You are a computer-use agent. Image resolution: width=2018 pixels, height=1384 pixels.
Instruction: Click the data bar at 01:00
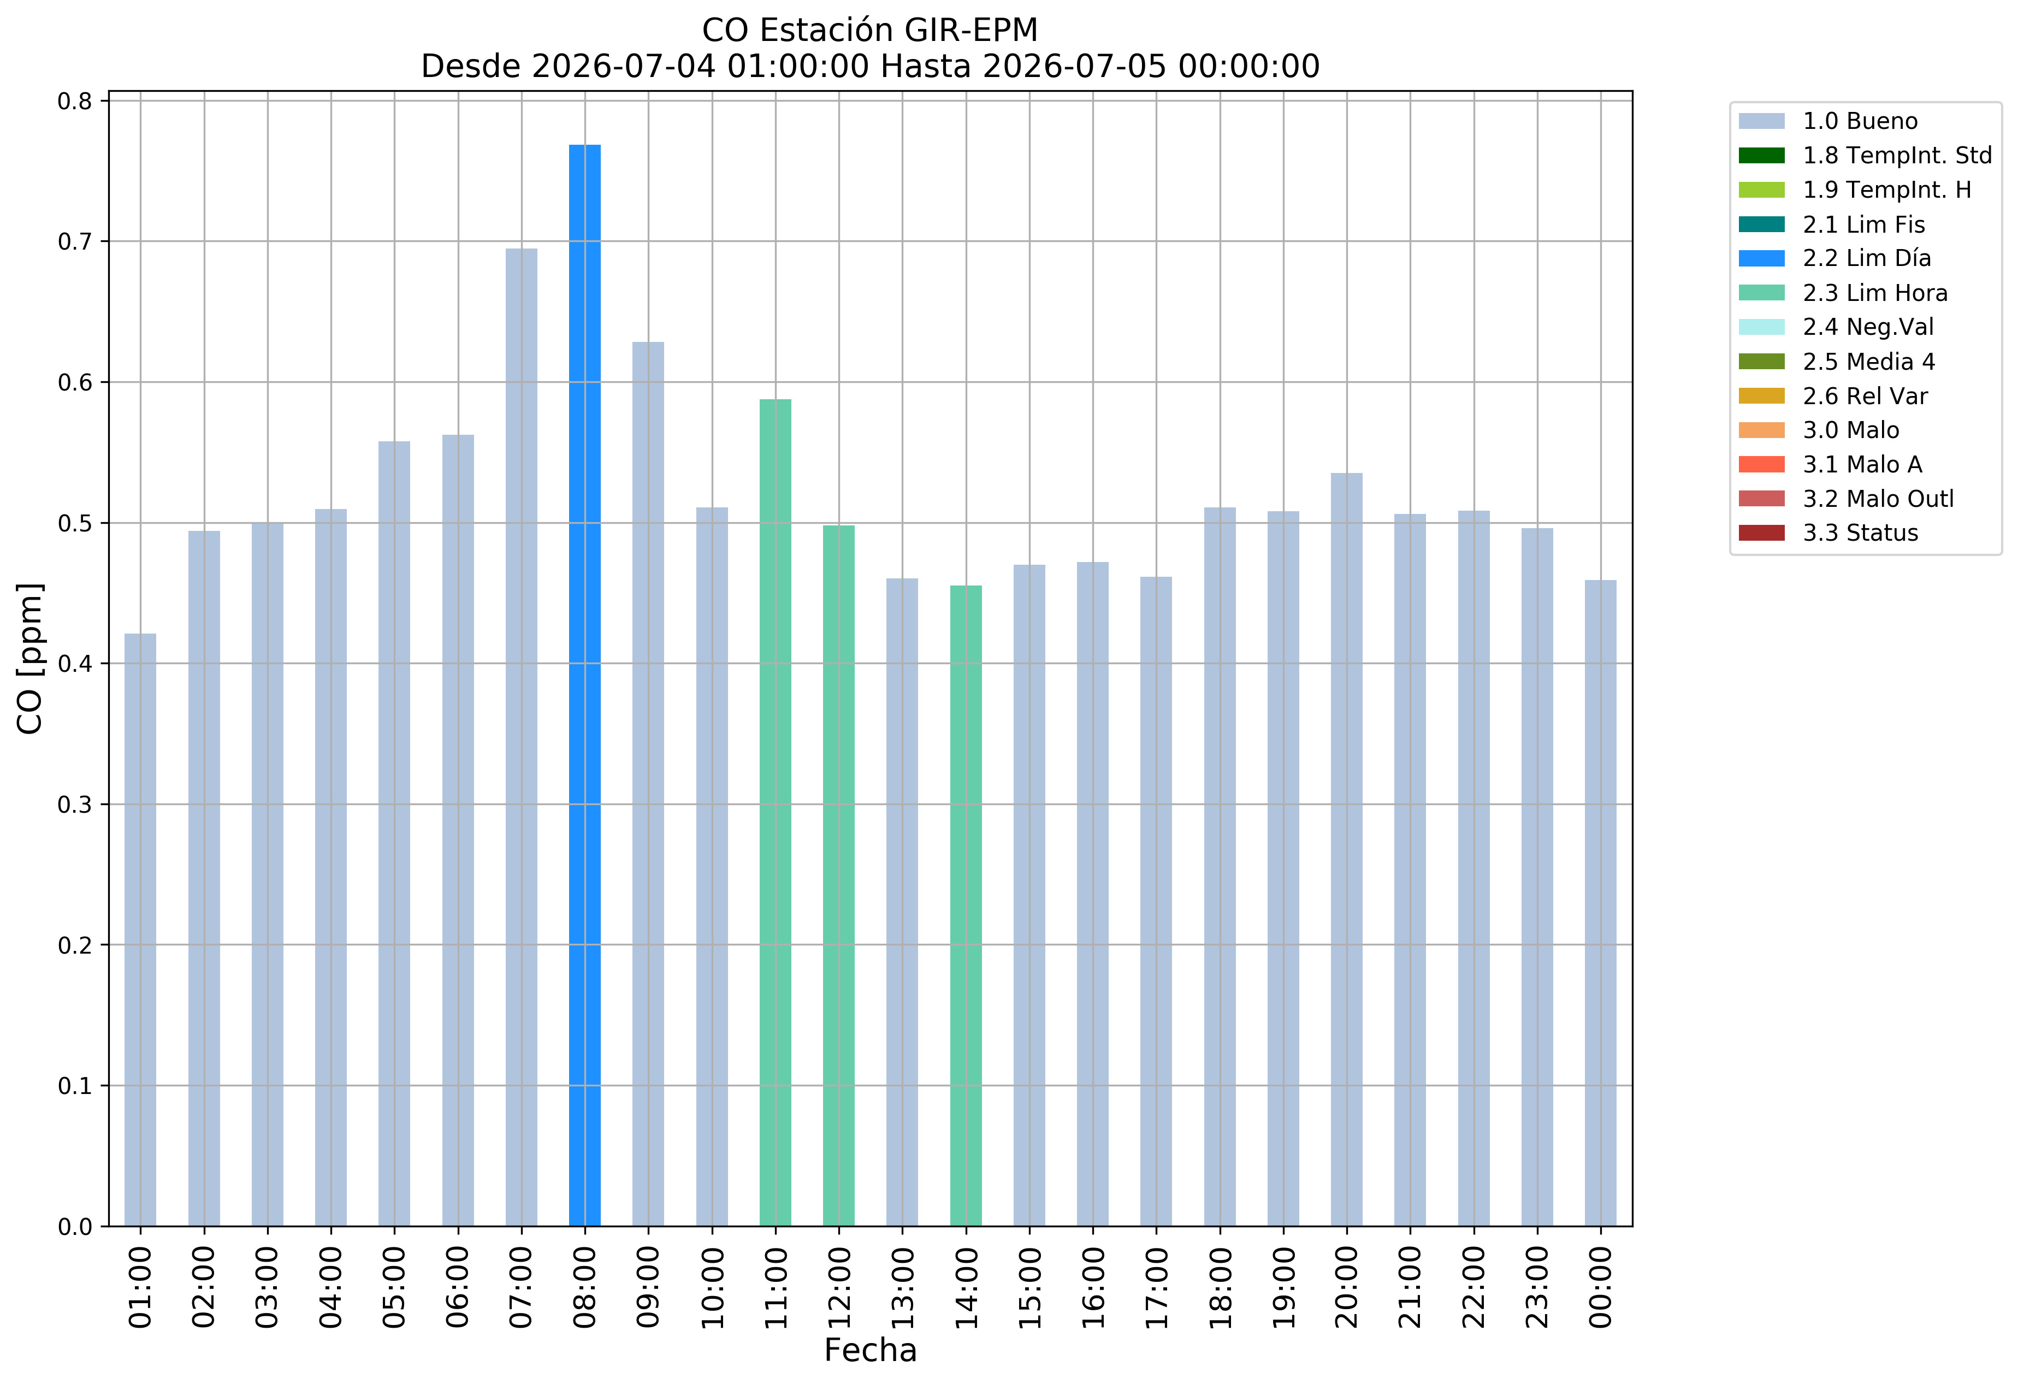tap(141, 930)
